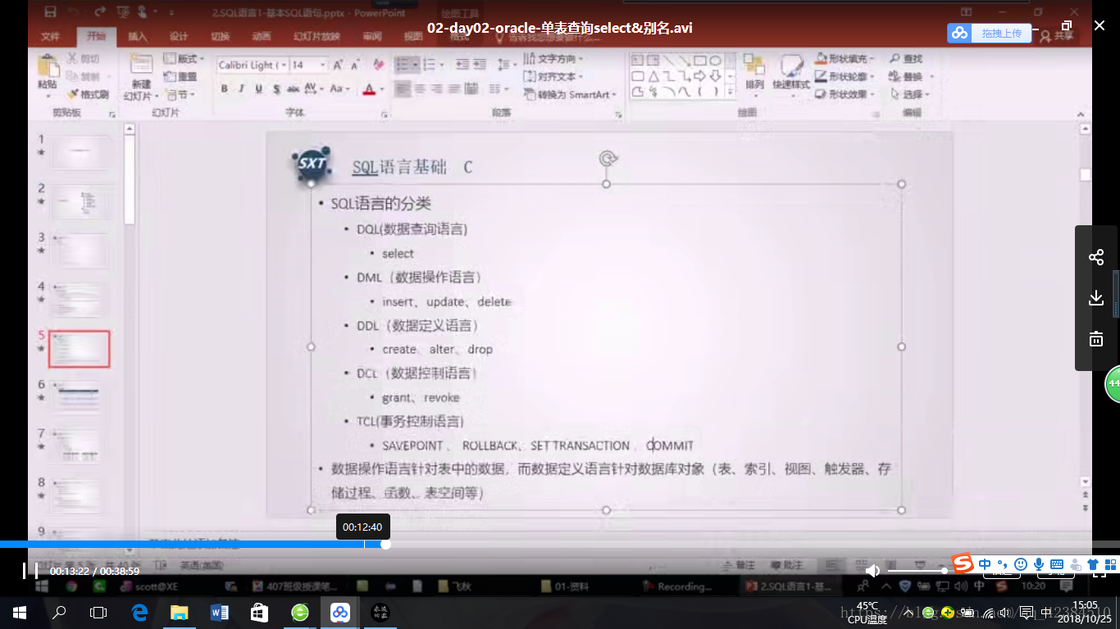Open the font size 14 dropdown
The height and width of the screenshot is (629, 1120).
click(x=323, y=65)
